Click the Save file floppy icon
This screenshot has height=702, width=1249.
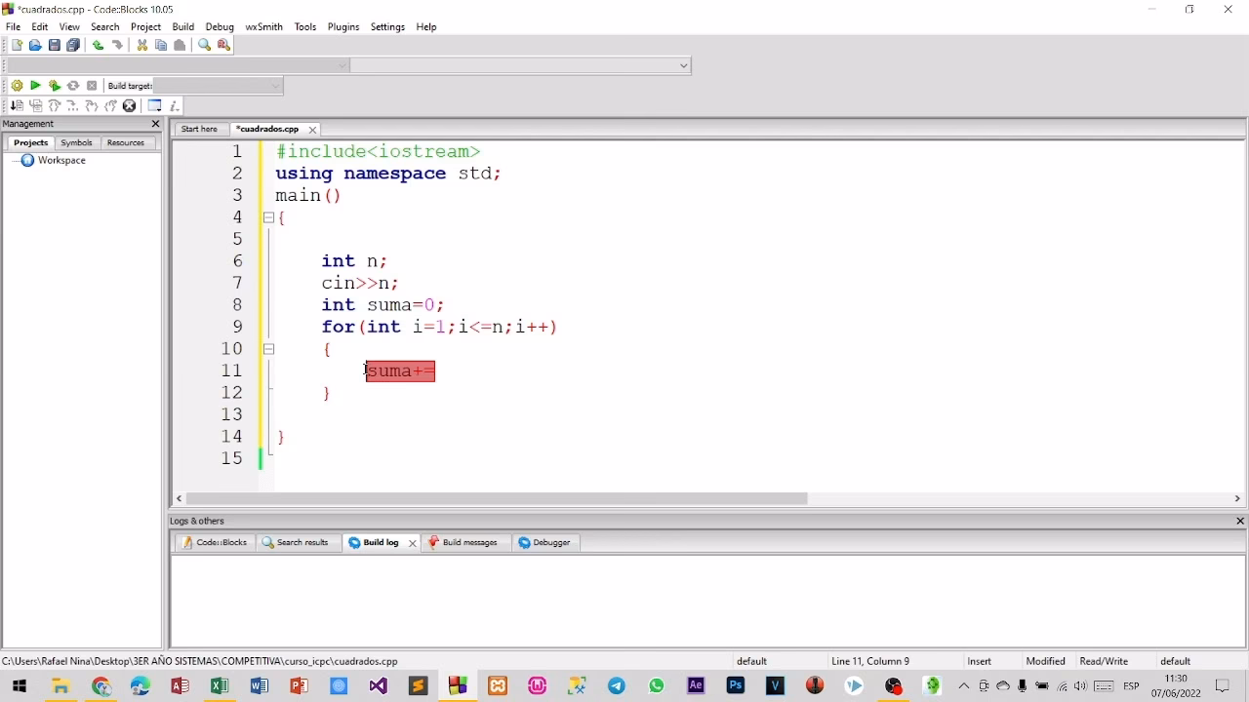(55, 45)
